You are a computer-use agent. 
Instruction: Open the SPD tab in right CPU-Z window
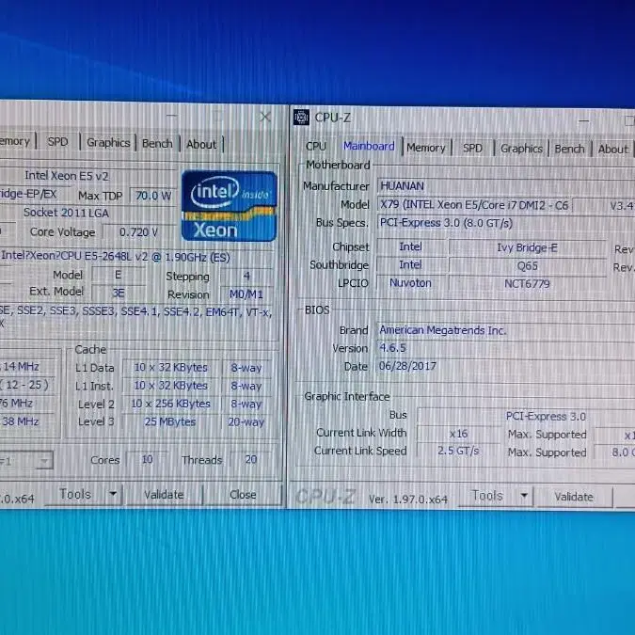coord(472,149)
